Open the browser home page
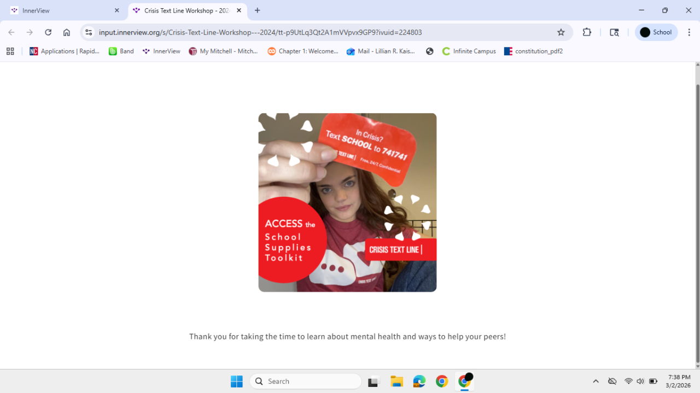This screenshot has height=393, width=700. [67, 32]
